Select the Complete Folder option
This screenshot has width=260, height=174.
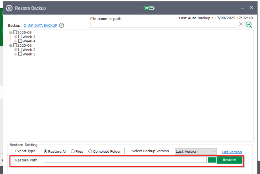click(90, 151)
